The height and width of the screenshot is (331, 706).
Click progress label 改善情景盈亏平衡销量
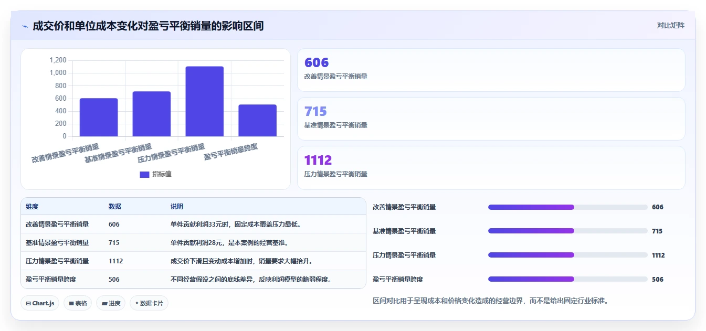click(x=404, y=207)
